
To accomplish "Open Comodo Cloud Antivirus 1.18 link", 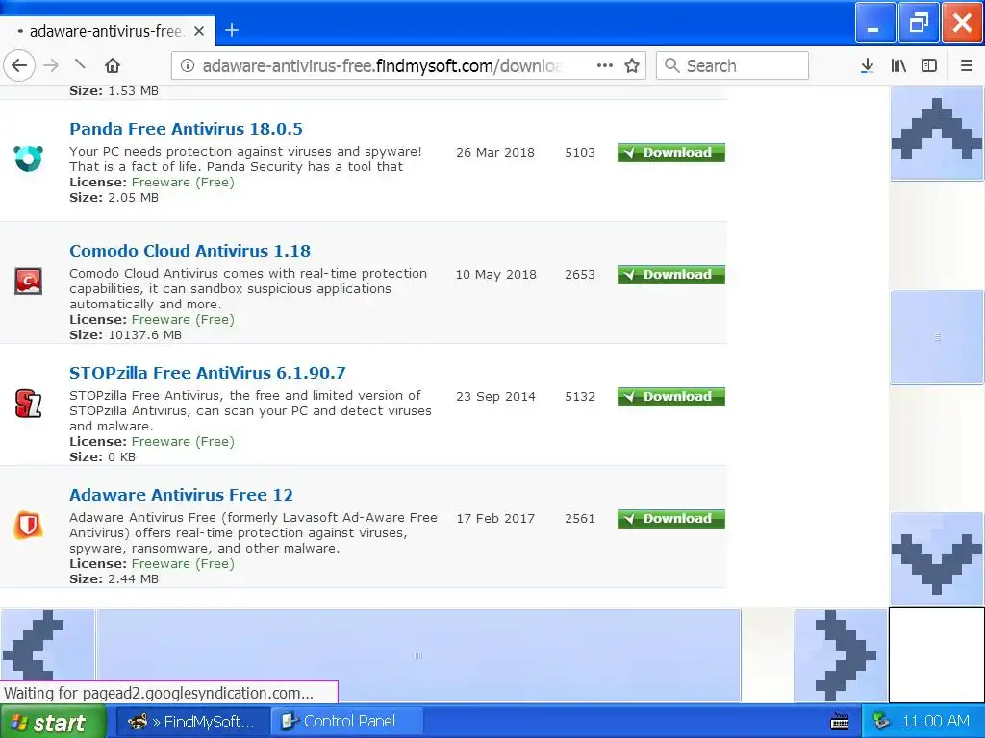I will (189, 251).
